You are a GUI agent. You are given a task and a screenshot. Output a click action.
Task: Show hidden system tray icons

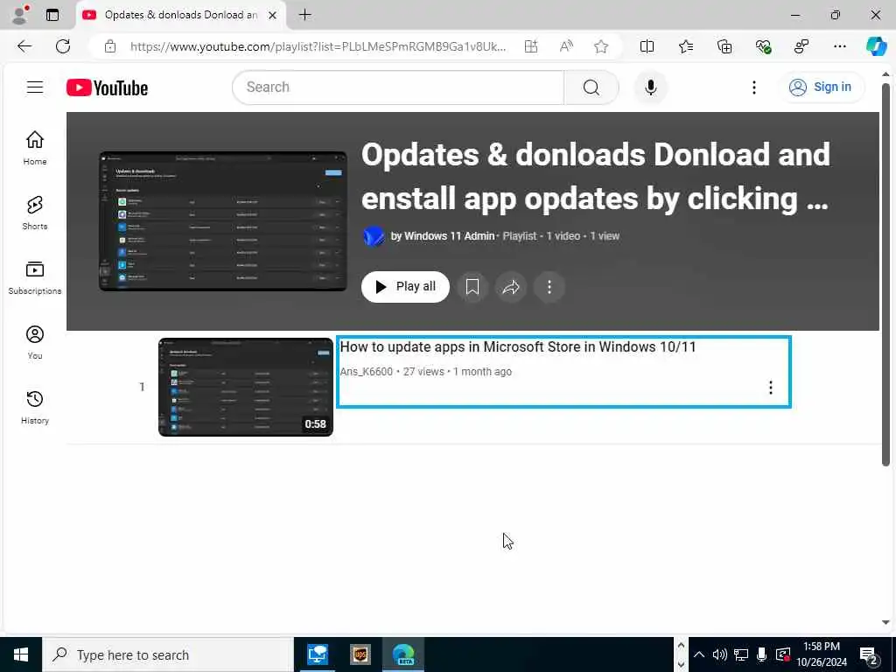(699, 654)
